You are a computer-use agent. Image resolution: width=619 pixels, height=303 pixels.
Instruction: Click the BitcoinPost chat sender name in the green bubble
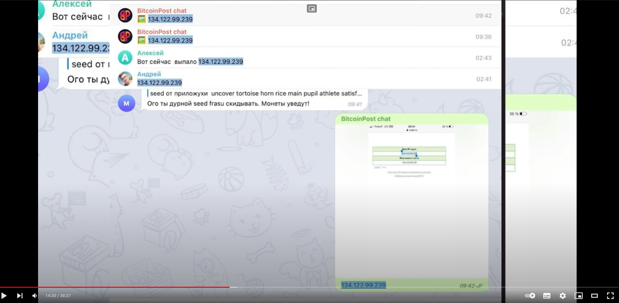tap(366, 119)
